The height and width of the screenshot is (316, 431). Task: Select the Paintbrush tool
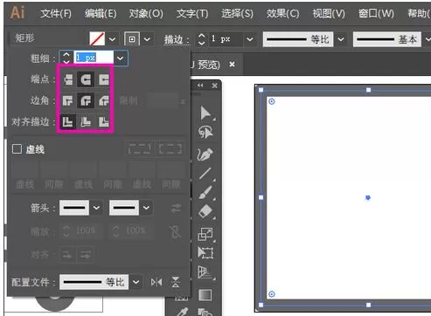205,193
